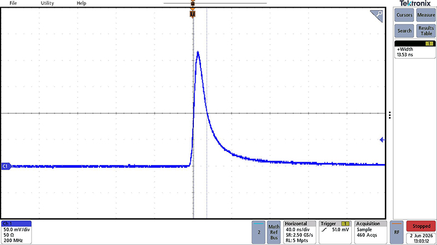Open the Help menu
The image size is (437, 245).
coord(81,3)
